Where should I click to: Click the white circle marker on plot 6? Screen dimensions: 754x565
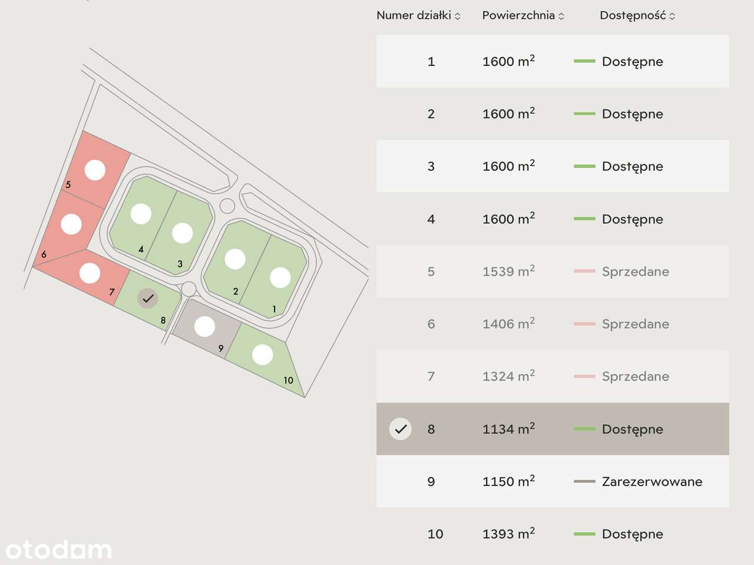pos(71,224)
